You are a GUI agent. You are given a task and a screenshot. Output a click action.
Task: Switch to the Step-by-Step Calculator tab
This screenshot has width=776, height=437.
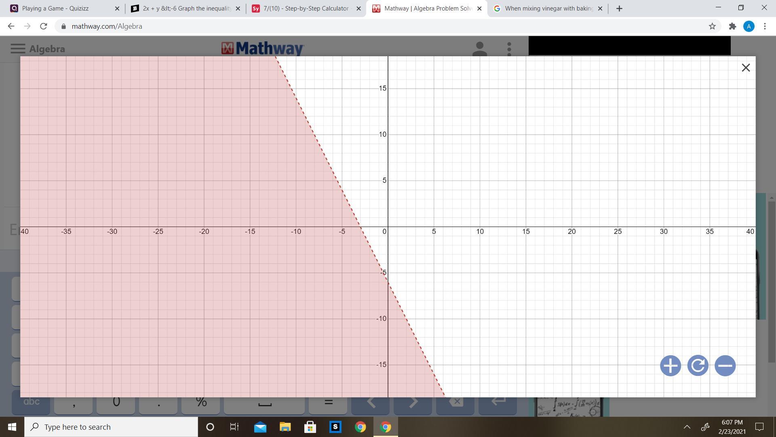[305, 8]
